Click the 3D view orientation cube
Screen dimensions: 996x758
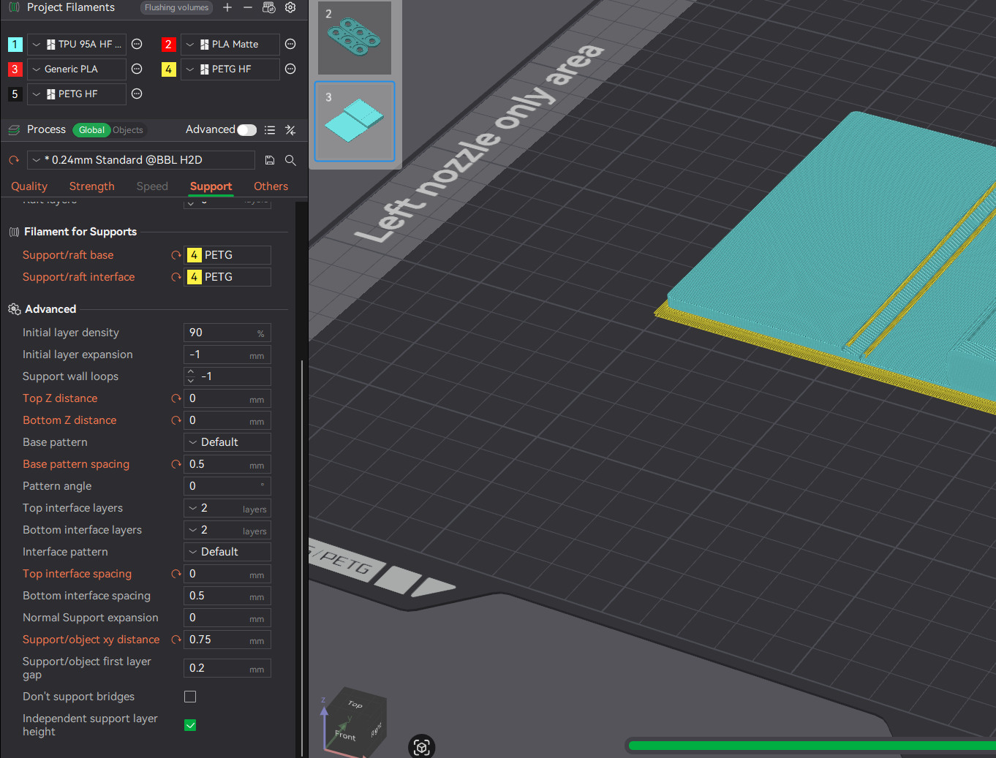[355, 724]
